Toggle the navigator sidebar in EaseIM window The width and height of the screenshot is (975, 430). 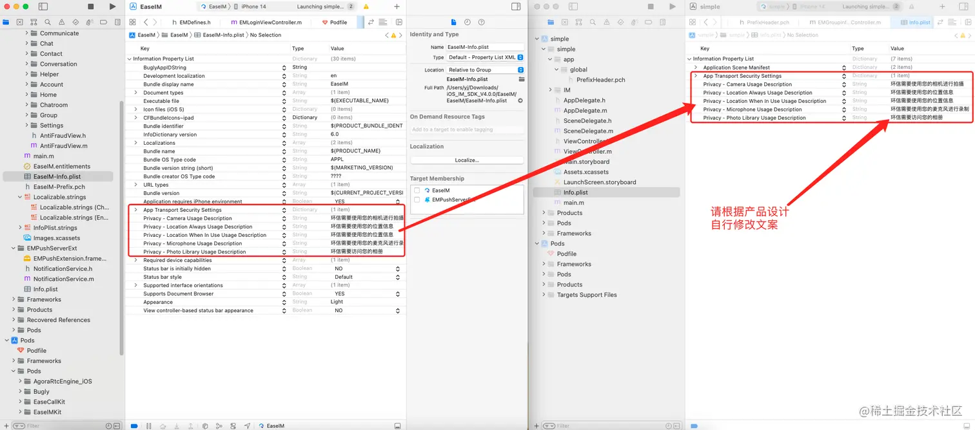[43, 6]
